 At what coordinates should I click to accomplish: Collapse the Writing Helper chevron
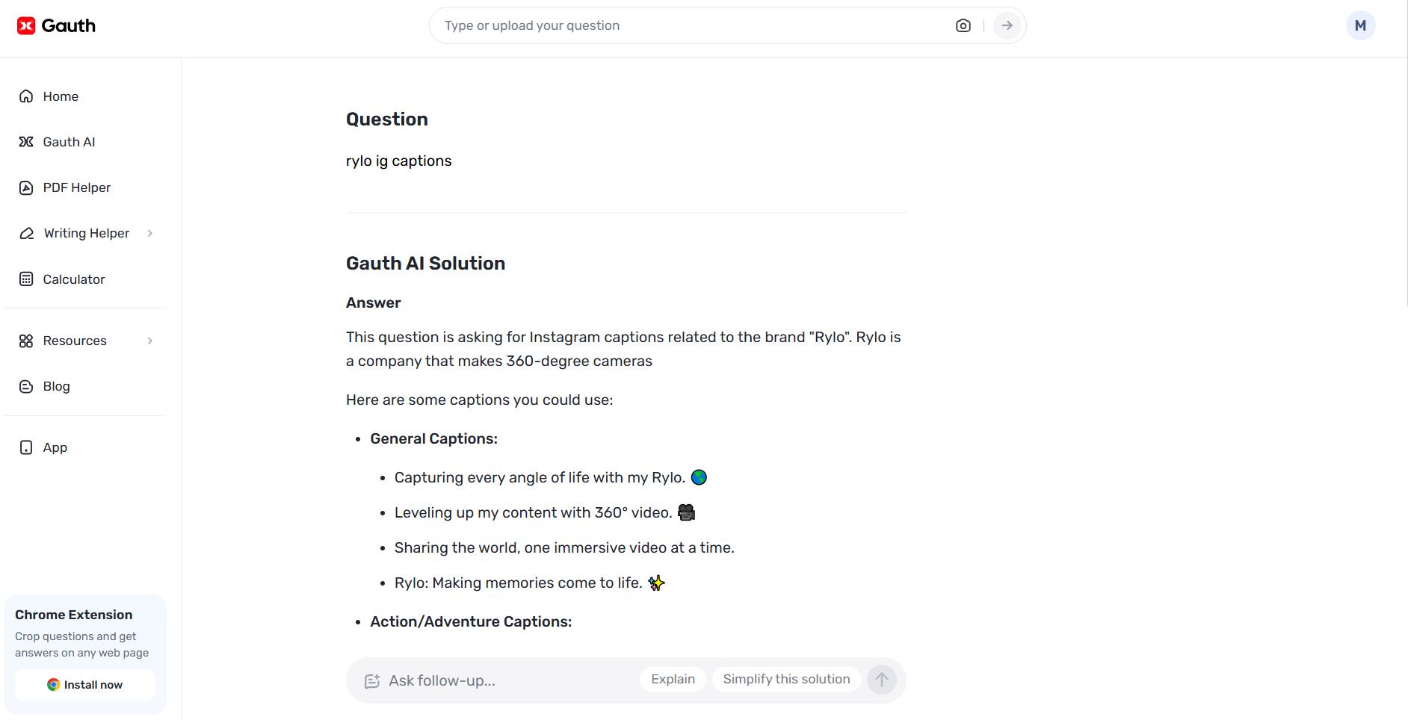[151, 233]
